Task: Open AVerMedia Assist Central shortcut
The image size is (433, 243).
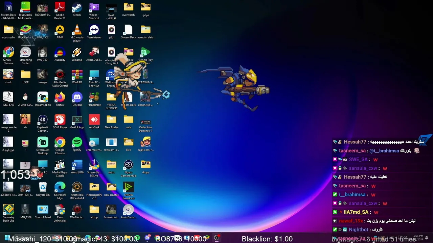Action: pos(60,78)
